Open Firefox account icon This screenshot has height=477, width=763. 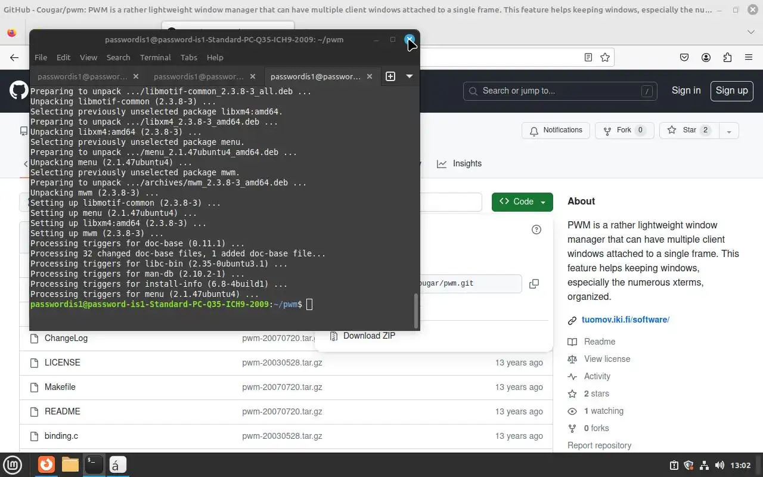(x=706, y=57)
